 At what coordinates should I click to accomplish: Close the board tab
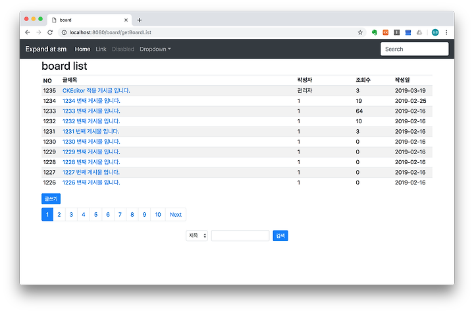(x=126, y=20)
